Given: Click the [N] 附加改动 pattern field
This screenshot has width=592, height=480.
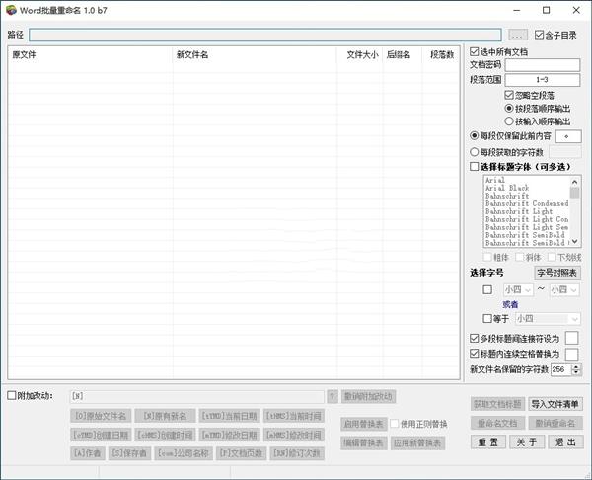Looking at the screenshot, I should 197,396.
